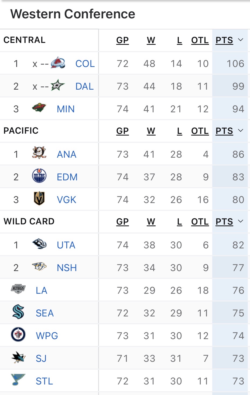The width and height of the screenshot is (250, 395).
Task: Open the UTA team link
Action: click(x=66, y=245)
